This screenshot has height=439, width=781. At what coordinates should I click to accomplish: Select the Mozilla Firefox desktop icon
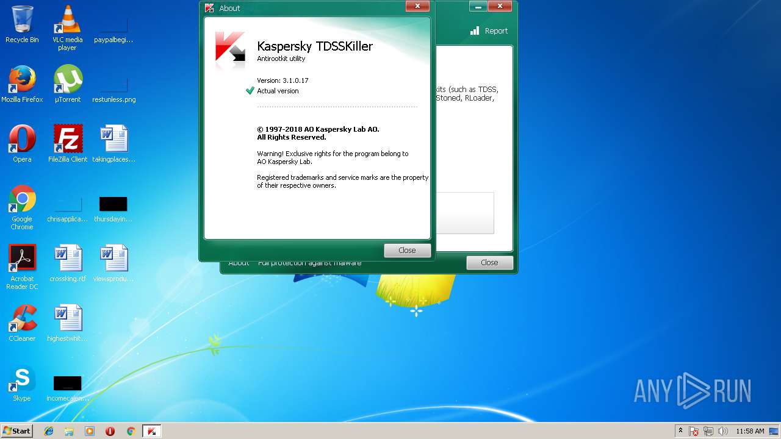22,84
